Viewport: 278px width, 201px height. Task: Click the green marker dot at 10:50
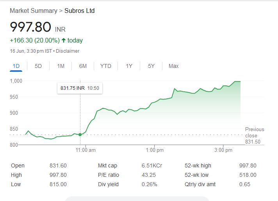80,135
